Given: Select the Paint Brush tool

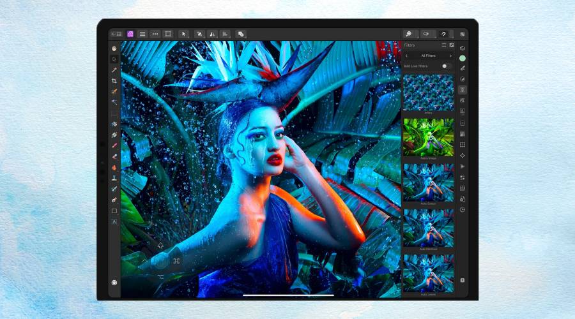Looking at the screenshot, I should [x=114, y=145].
